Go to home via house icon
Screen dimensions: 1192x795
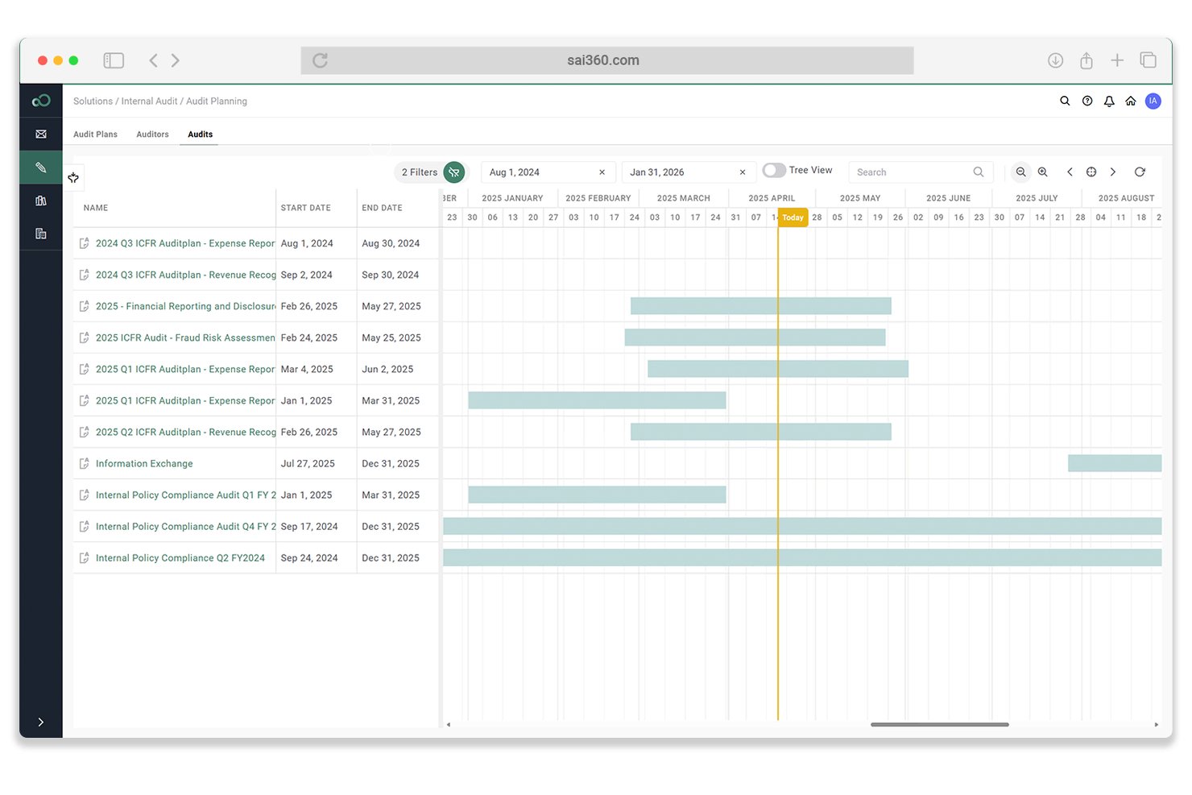pos(1131,101)
